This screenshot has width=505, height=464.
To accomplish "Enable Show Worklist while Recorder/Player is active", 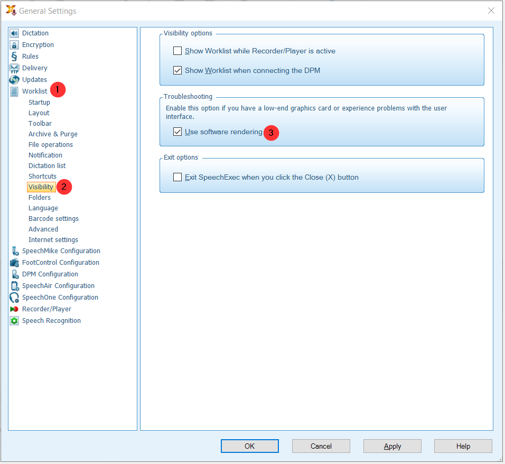I will point(177,51).
